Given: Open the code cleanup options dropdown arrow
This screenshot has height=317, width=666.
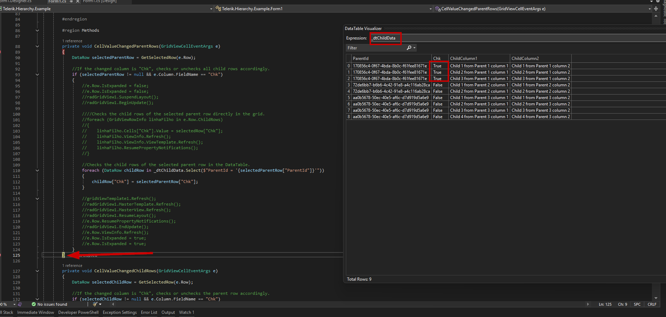Looking at the screenshot, I should click(100, 304).
